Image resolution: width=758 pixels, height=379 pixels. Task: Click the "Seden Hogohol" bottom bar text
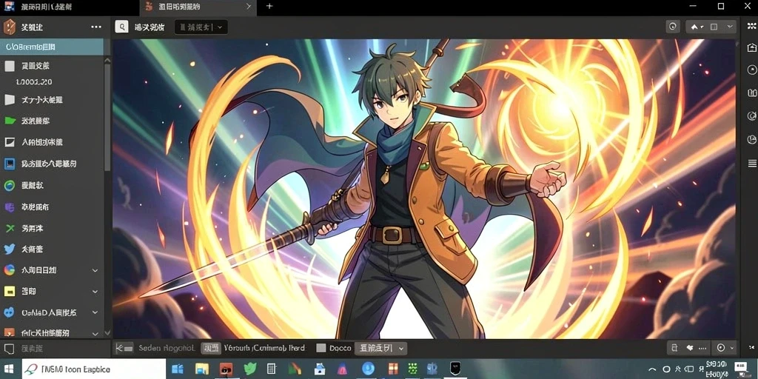[167, 348]
